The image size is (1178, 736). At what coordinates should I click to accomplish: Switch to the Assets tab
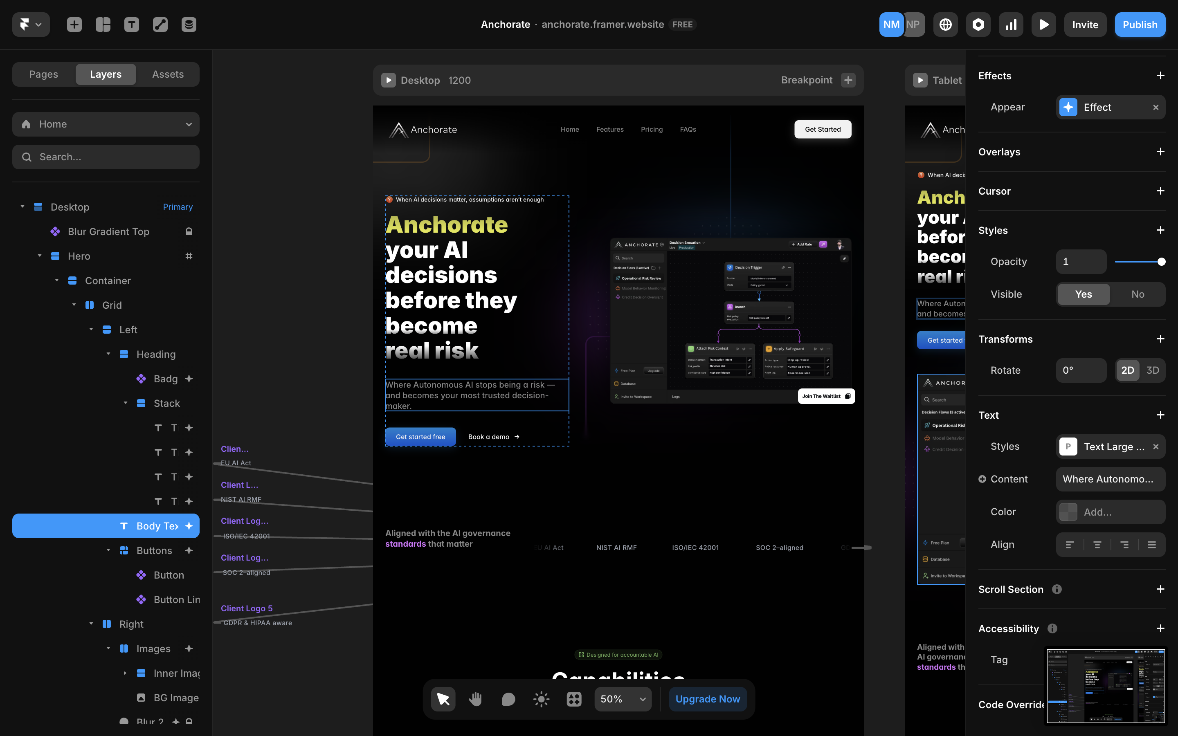[x=168, y=74]
